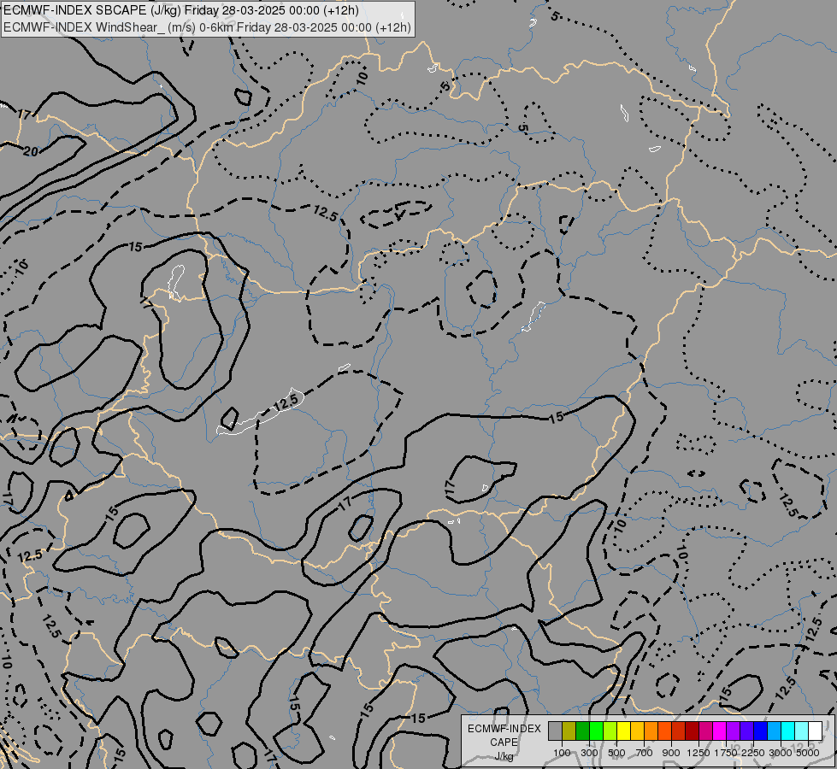837x769 pixels.
Task: Click the word CAPE in the legend box
Action: click(504, 743)
